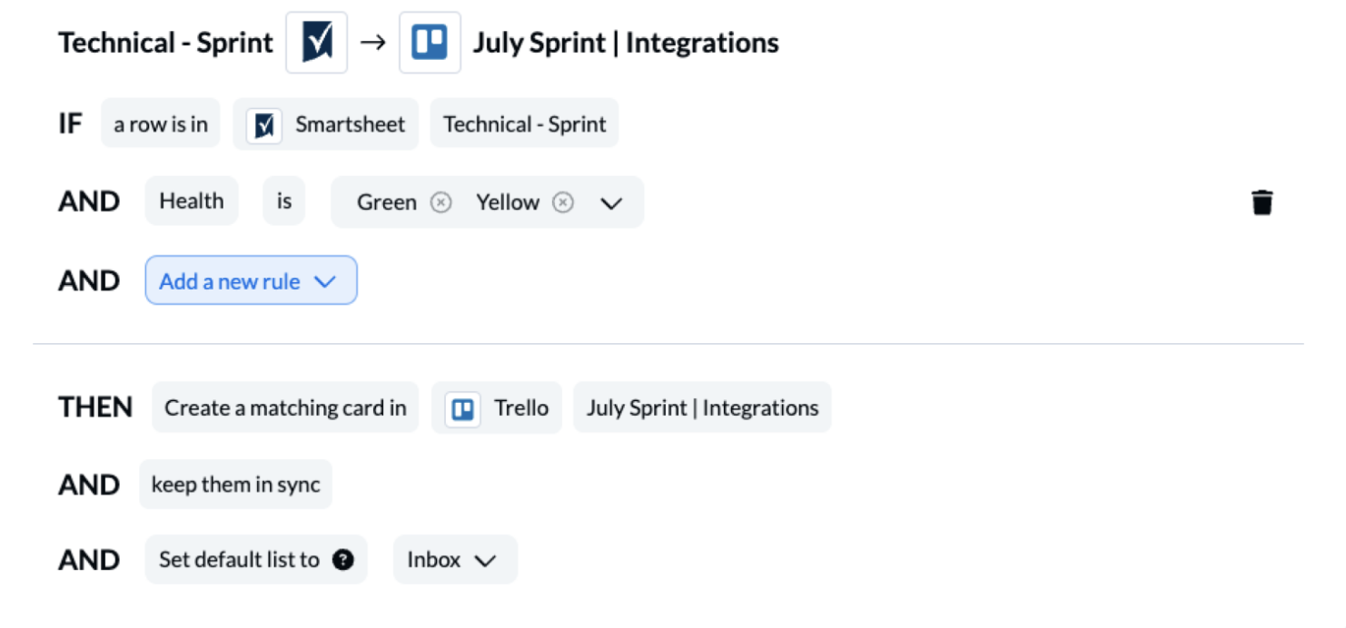Click the trash icon to delete the rule
Image resolution: width=1346 pixels, height=628 pixels.
click(1262, 201)
